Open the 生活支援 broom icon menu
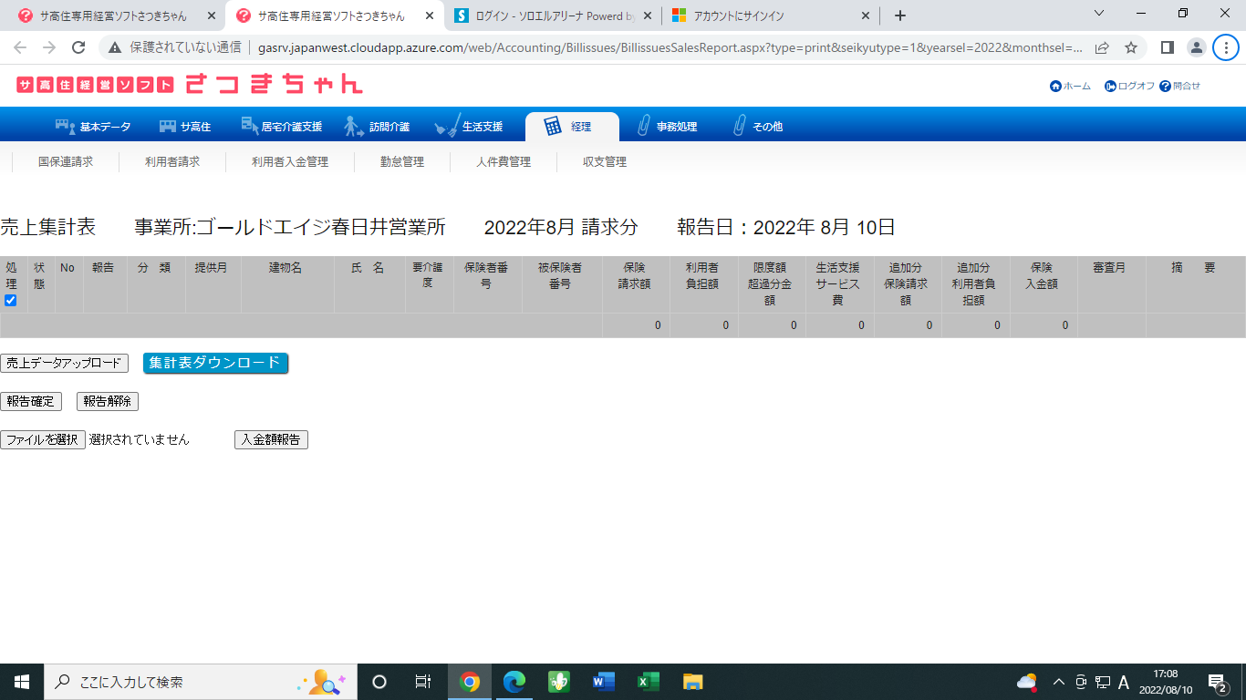Image resolution: width=1246 pixels, height=700 pixels. pyautogui.click(x=447, y=127)
